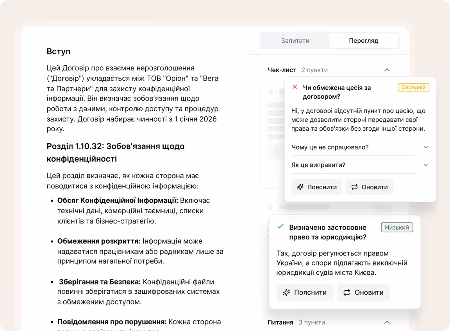Click the refresh icon in the lower card
450x331 pixels.
pos(347,292)
